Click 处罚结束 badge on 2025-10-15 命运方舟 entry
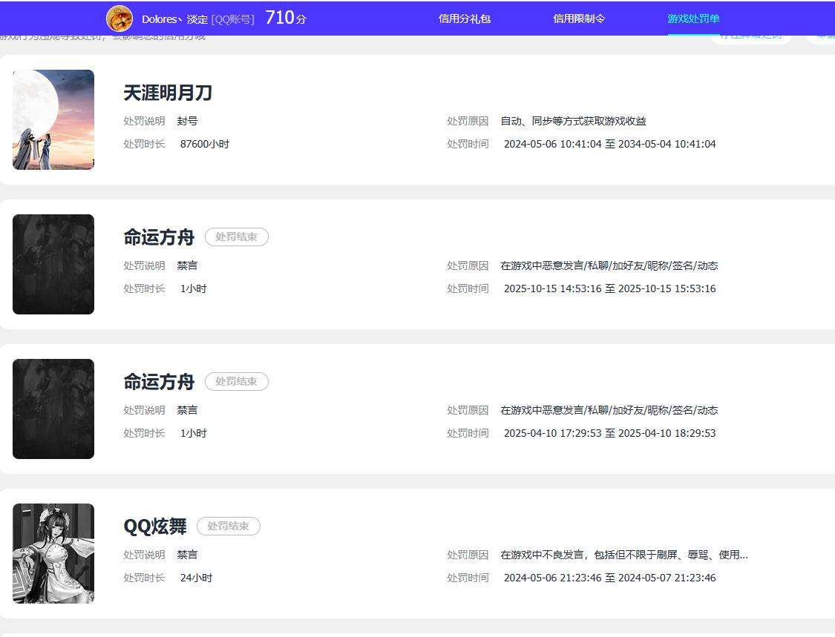This screenshot has height=637, width=835. point(237,237)
